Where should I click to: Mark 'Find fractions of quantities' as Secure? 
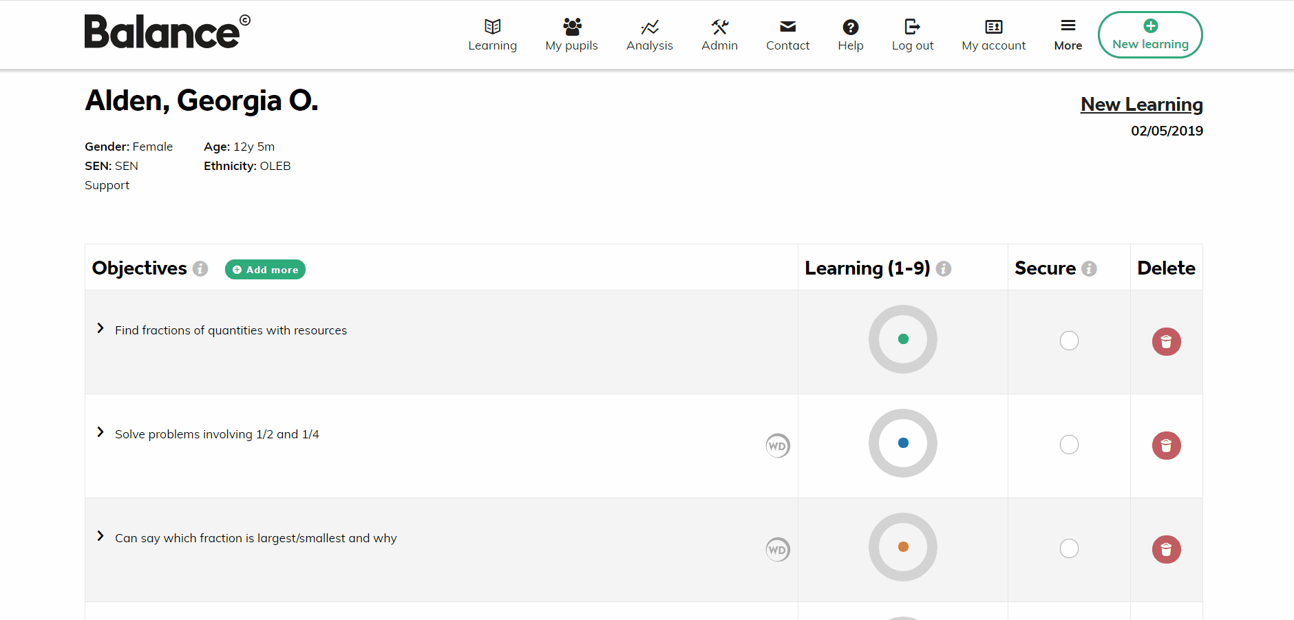(1069, 341)
